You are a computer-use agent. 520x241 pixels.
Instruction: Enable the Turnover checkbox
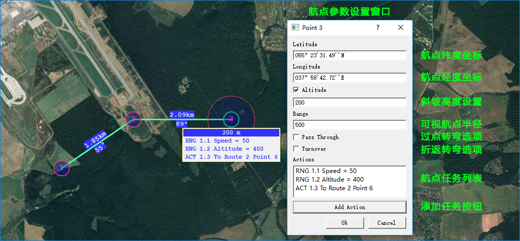pos(297,149)
